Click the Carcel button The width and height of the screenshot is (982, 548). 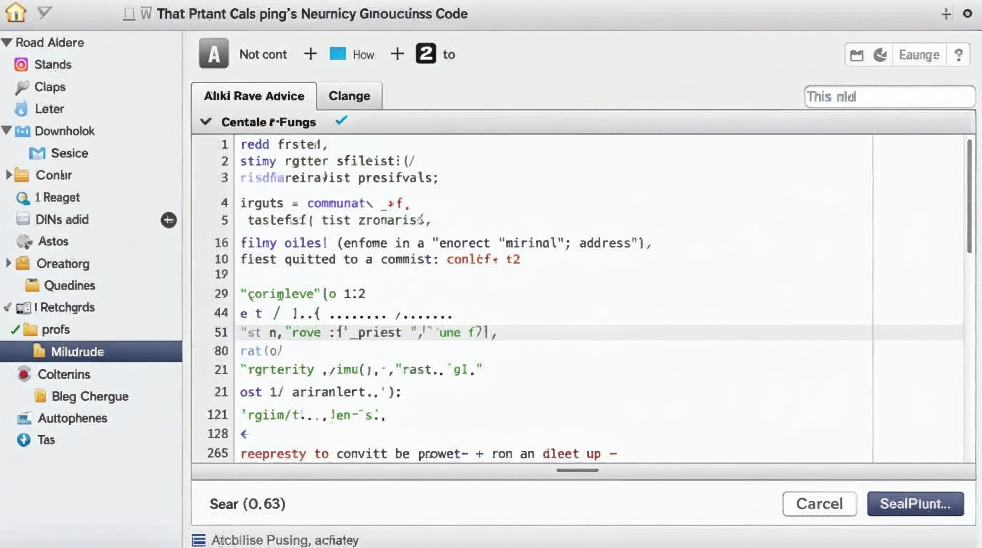819,504
